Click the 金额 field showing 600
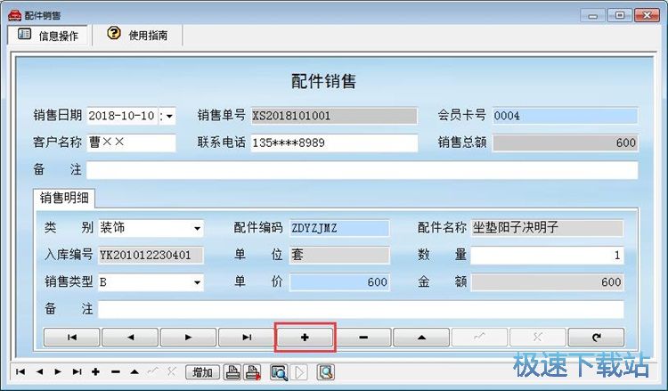The width and height of the screenshot is (668, 391). click(x=548, y=282)
